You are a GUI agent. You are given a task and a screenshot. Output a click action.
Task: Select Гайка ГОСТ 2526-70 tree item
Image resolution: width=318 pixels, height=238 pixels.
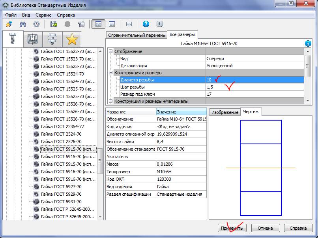[61, 142]
